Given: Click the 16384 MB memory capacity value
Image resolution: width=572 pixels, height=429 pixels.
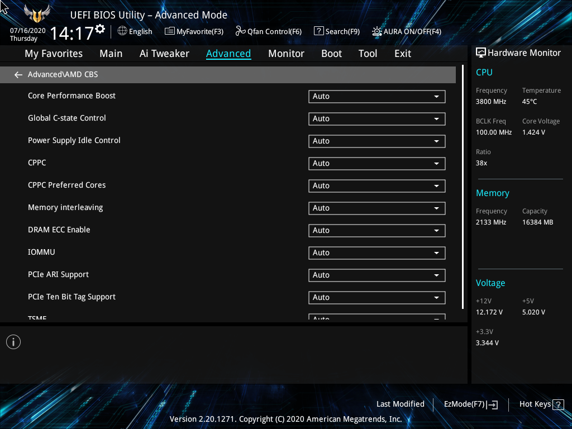Looking at the screenshot, I should point(538,222).
